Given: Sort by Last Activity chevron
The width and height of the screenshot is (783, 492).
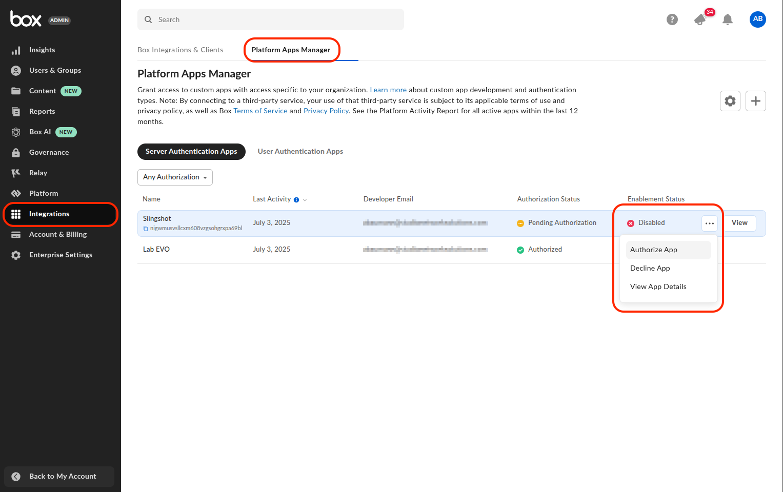Looking at the screenshot, I should 305,200.
